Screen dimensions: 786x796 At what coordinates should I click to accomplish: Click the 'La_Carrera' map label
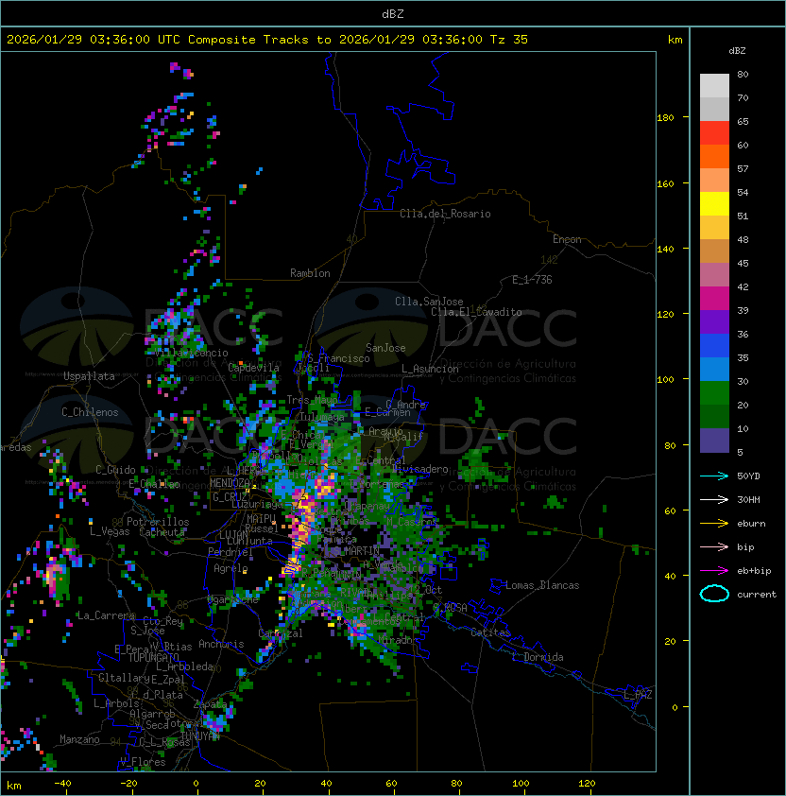[105, 615]
